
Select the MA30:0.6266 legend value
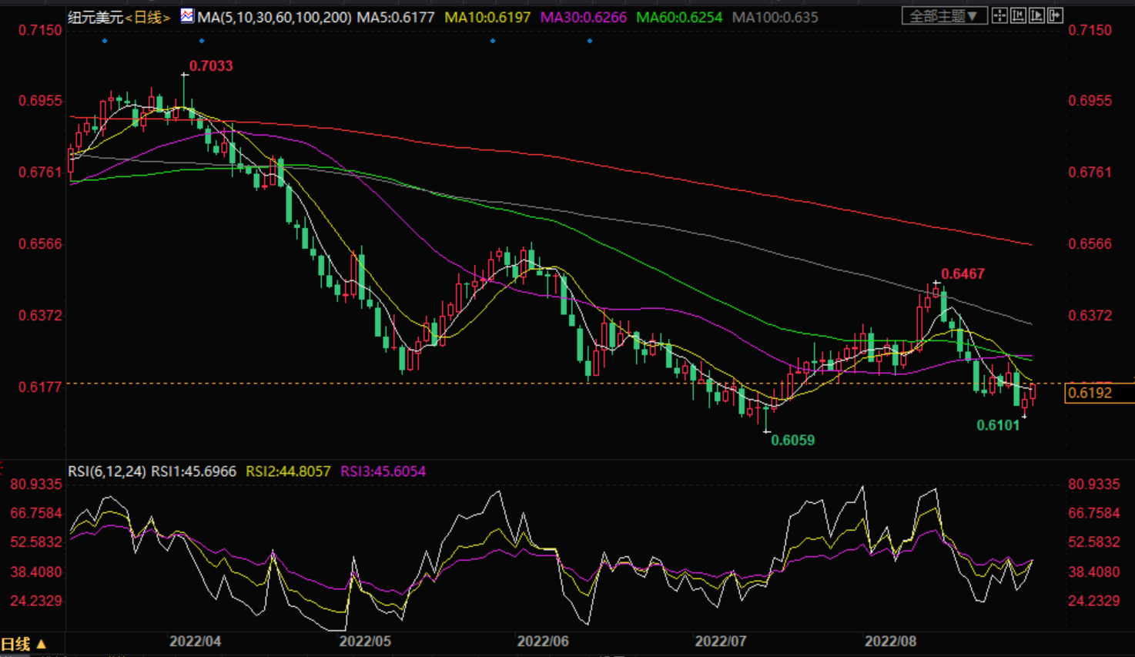point(583,17)
